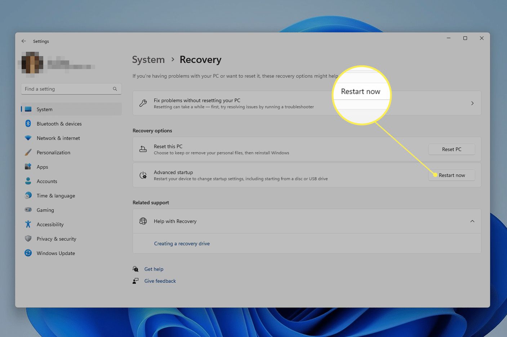Viewport: 507px width, 337px height.
Task: Click the Accessibility figure icon
Action: (x=28, y=224)
